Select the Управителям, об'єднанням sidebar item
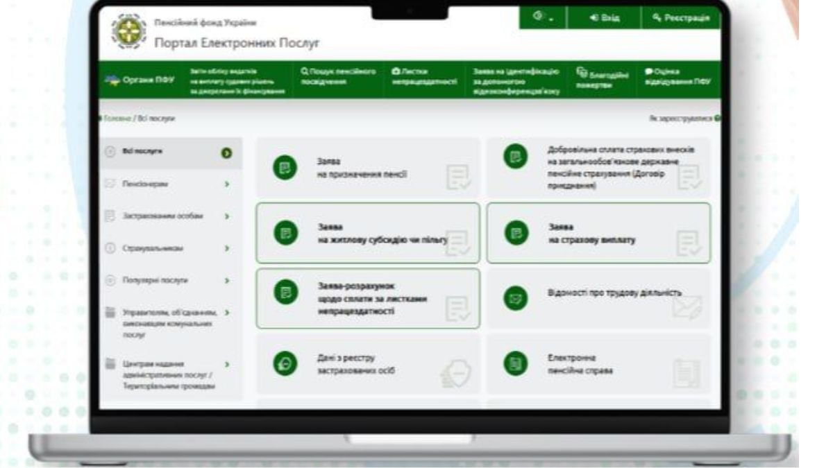 coord(171,322)
